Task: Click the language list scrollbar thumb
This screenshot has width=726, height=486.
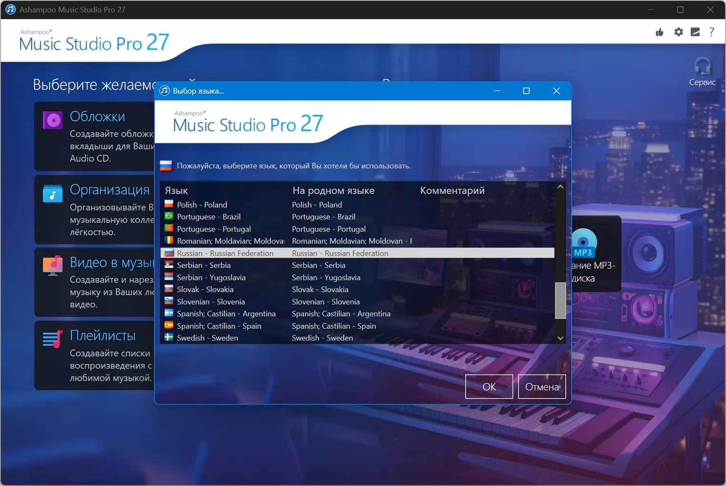Action: [x=561, y=300]
